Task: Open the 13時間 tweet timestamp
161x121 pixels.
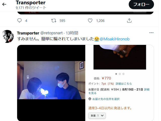Action: click(x=72, y=33)
